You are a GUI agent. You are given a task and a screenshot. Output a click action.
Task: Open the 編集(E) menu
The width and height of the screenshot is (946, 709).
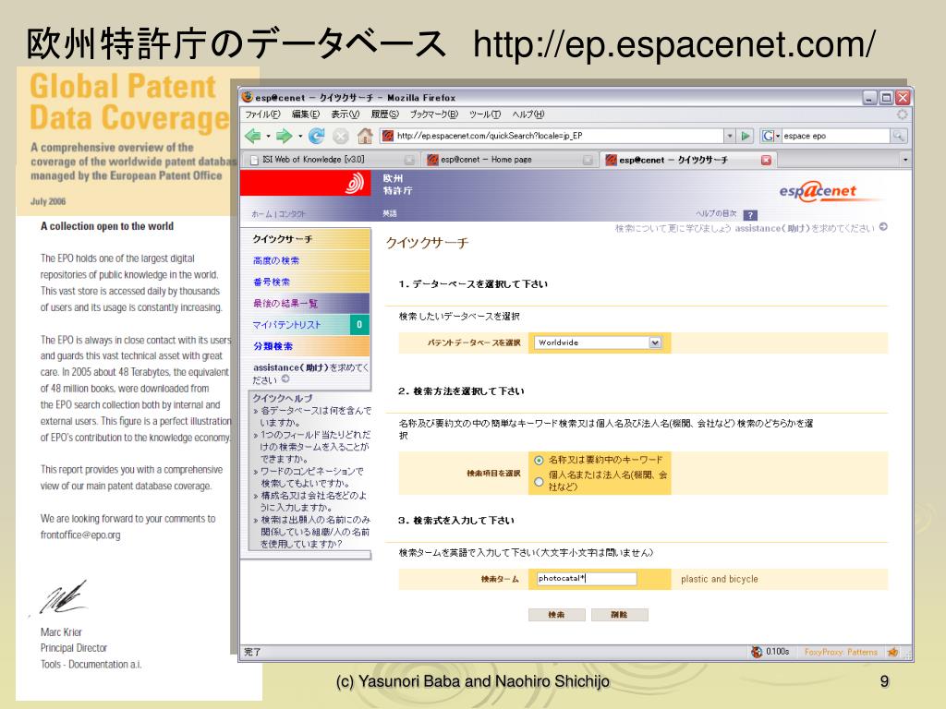coord(305,114)
